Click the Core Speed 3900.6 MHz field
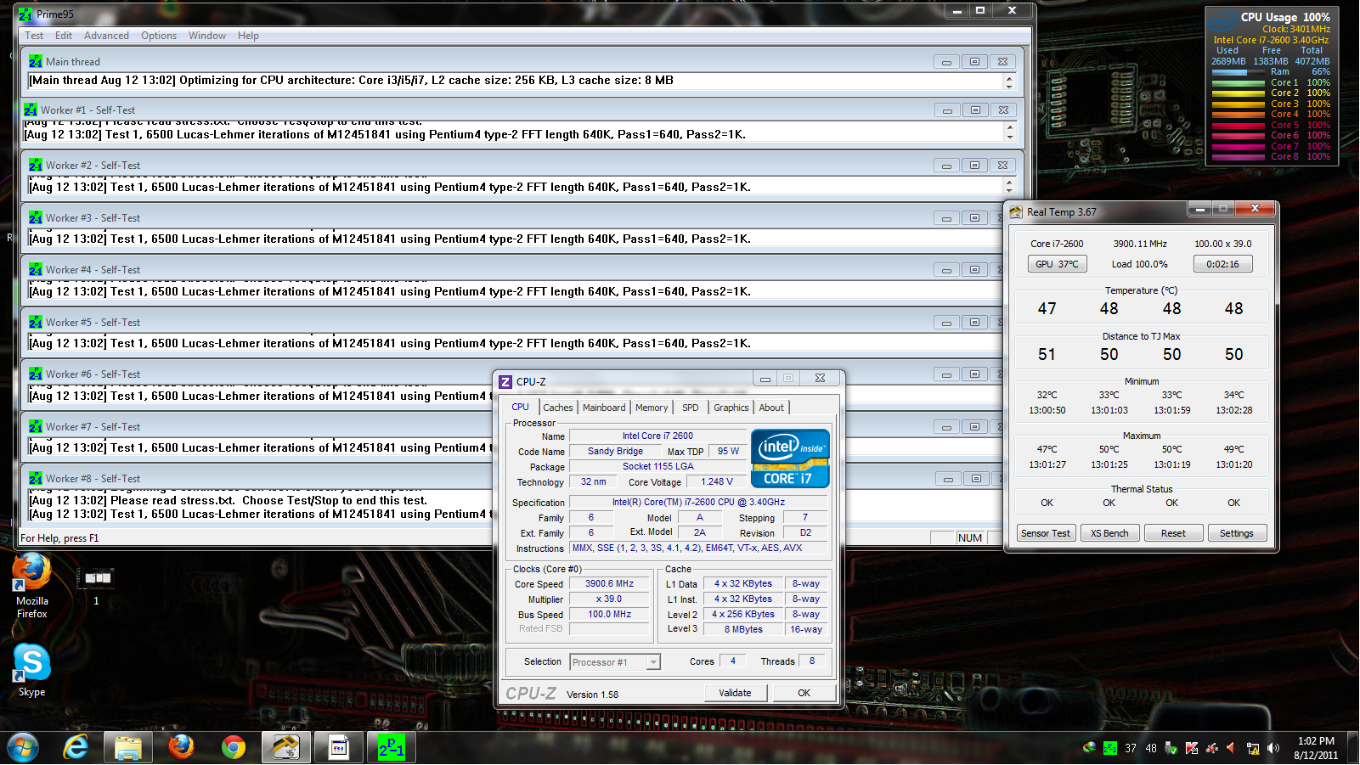The height and width of the screenshot is (765, 1360). click(610, 584)
